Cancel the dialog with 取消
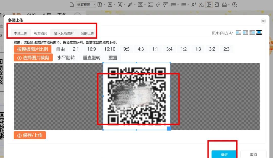Screen dimensions: 273x158 (253, 154)
